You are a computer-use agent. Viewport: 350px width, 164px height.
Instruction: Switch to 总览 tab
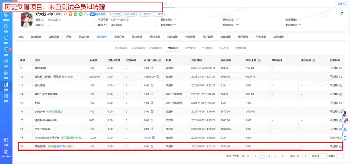(x=21, y=37)
